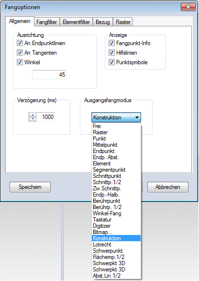Screen dimensions: 199x281
Task: Choose Winkel-Fang from the list
Action: pos(116,213)
